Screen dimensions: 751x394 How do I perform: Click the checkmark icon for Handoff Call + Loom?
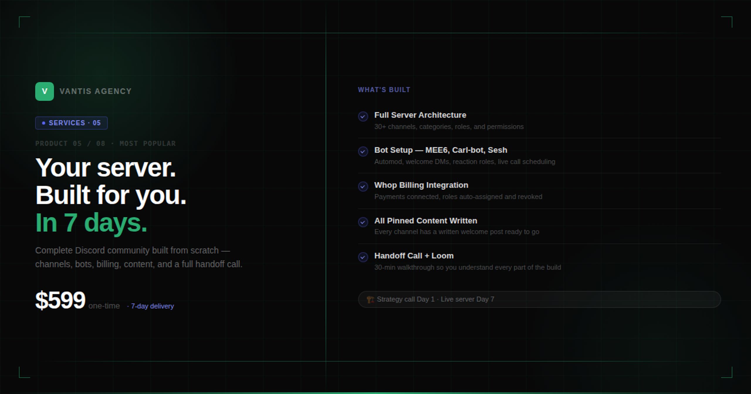pyautogui.click(x=363, y=257)
